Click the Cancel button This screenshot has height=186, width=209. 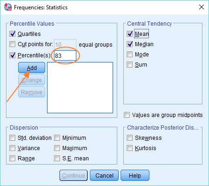point(104,175)
